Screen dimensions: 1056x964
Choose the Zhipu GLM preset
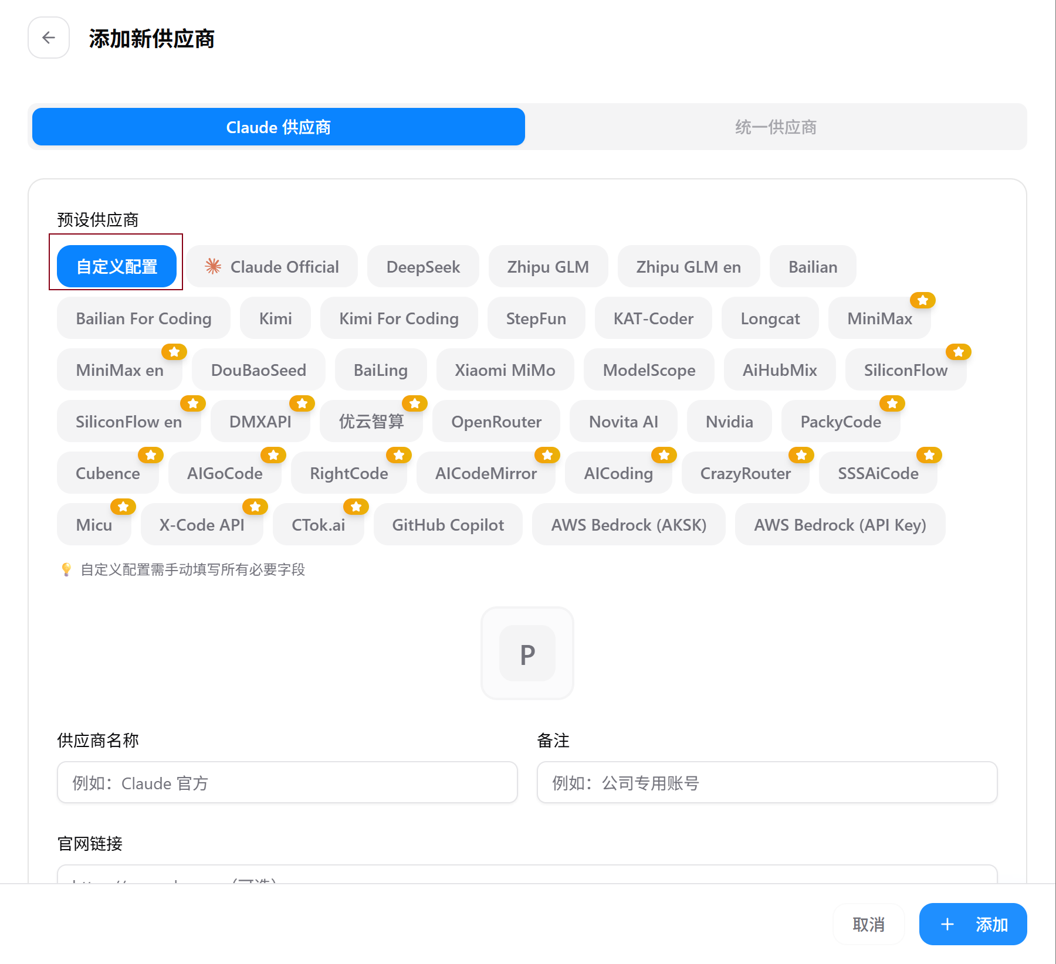pyautogui.click(x=548, y=267)
